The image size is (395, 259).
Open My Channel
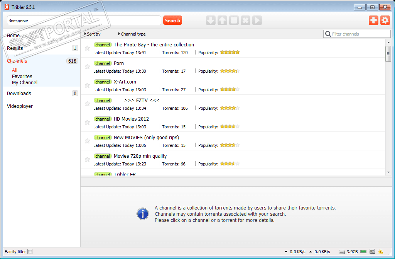[24, 83]
